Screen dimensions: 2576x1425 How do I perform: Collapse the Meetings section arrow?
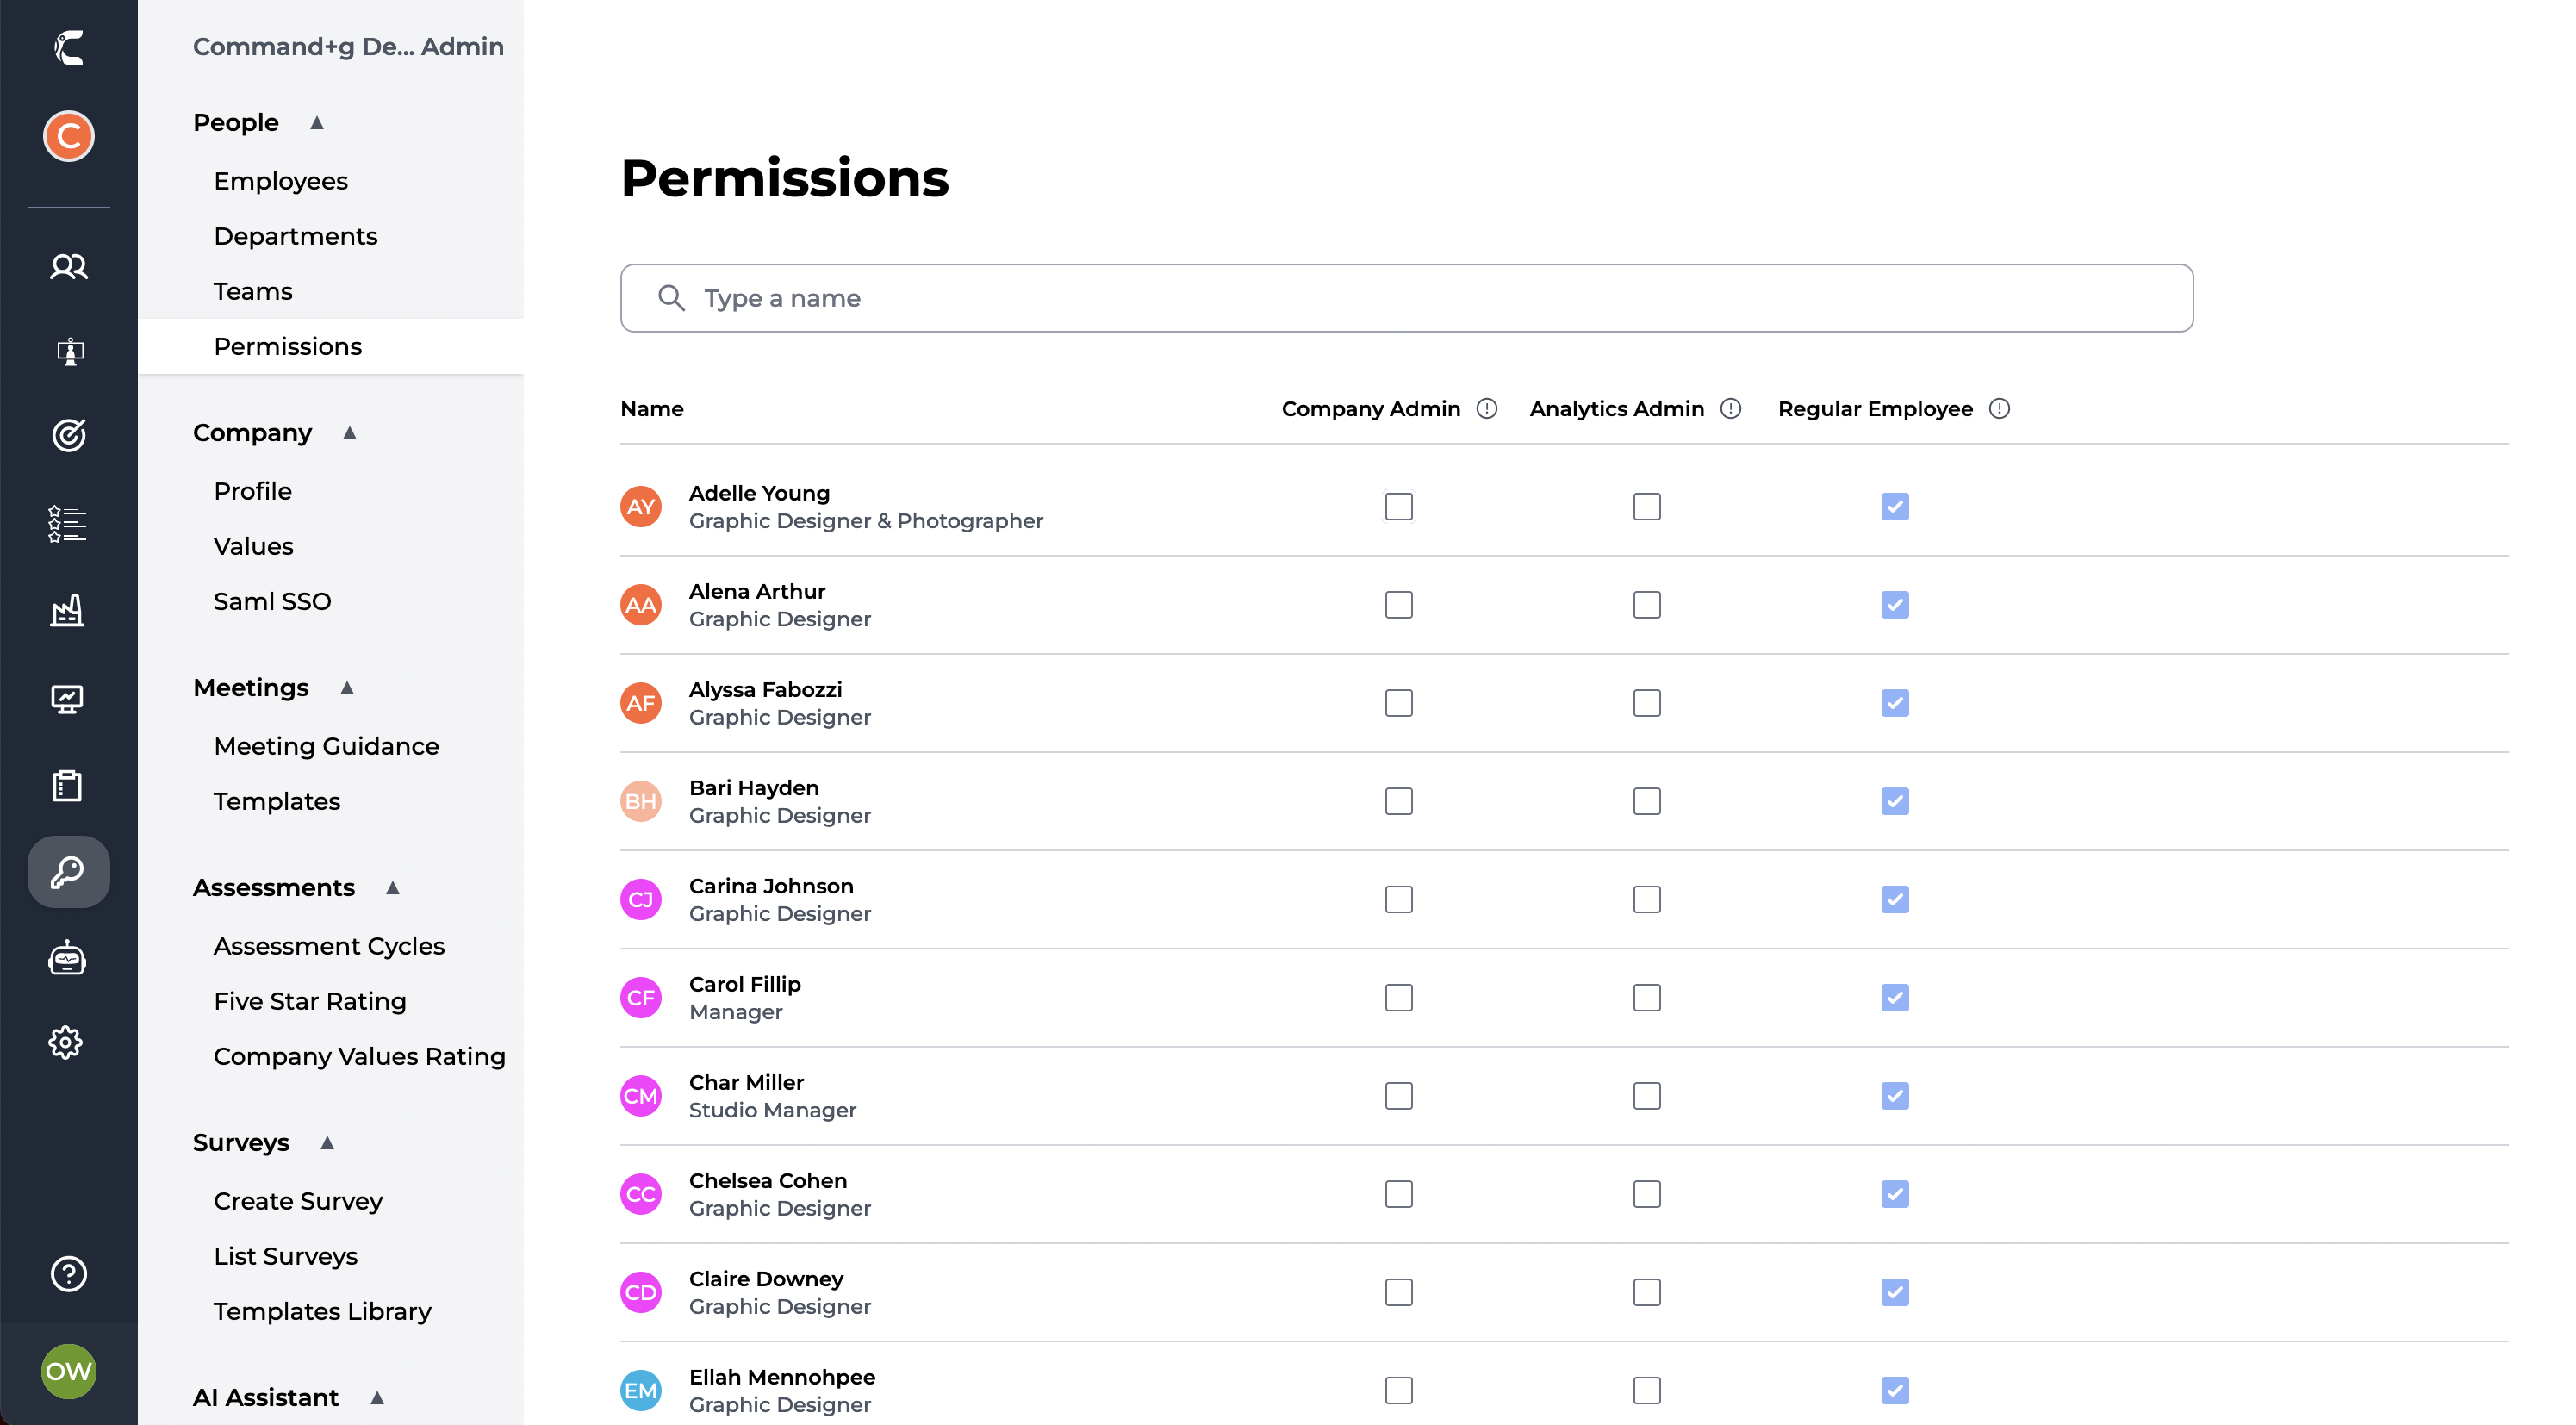pos(347,688)
